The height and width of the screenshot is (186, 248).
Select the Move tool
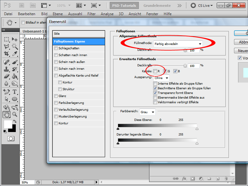coord(15,39)
